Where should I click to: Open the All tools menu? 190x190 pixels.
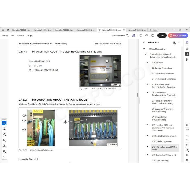pyautogui.click(x=5, y=36)
